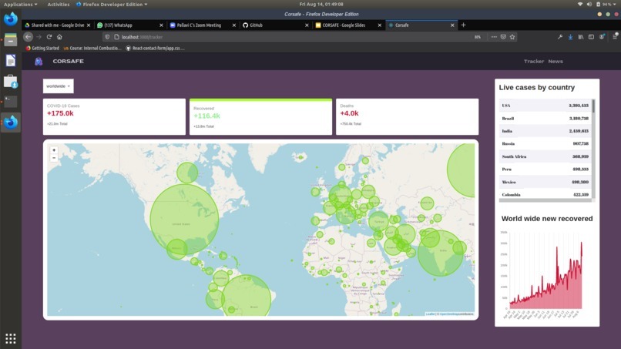Open Course: Internal Combustion bookmark
The image size is (621, 349).
(x=92, y=48)
